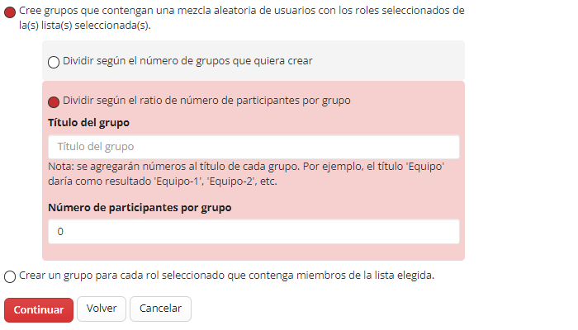Click the bold 'Número de participantes por grupo' heading
Screen dimensions: 578x330
[x=140, y=208]
